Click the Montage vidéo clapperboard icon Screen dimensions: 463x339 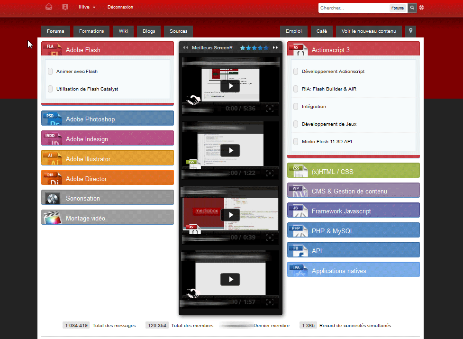(52, 218)
